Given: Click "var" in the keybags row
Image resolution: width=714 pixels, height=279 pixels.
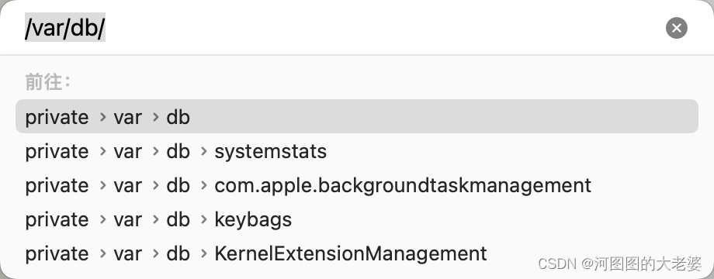Looking at the screenshot, I should pos(128,220).
